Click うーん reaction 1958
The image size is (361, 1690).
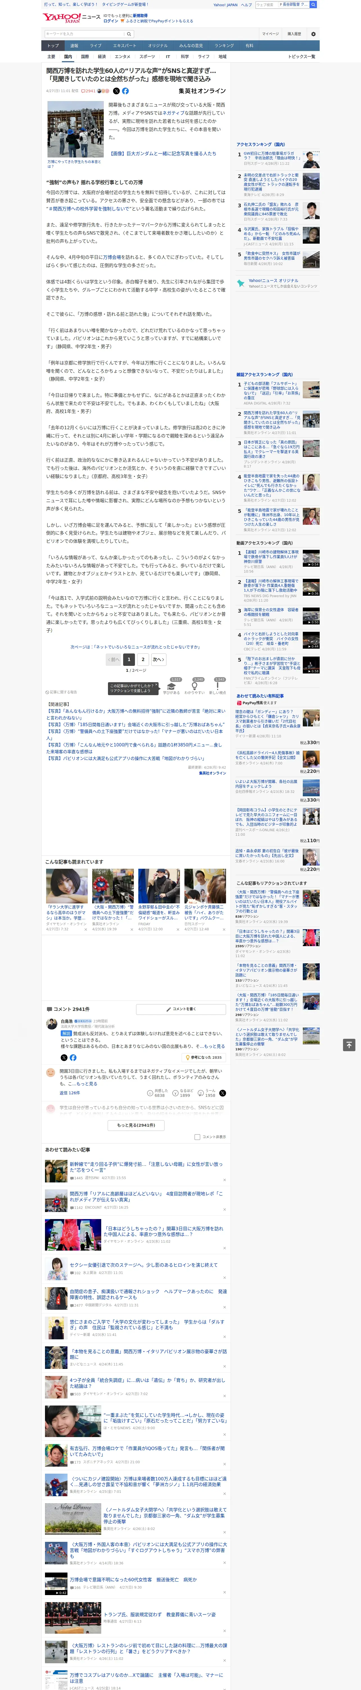[x=207, y=1093]
